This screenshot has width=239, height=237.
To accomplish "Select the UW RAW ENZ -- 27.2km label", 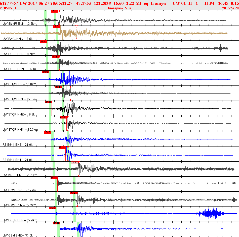I will point(19,190).
